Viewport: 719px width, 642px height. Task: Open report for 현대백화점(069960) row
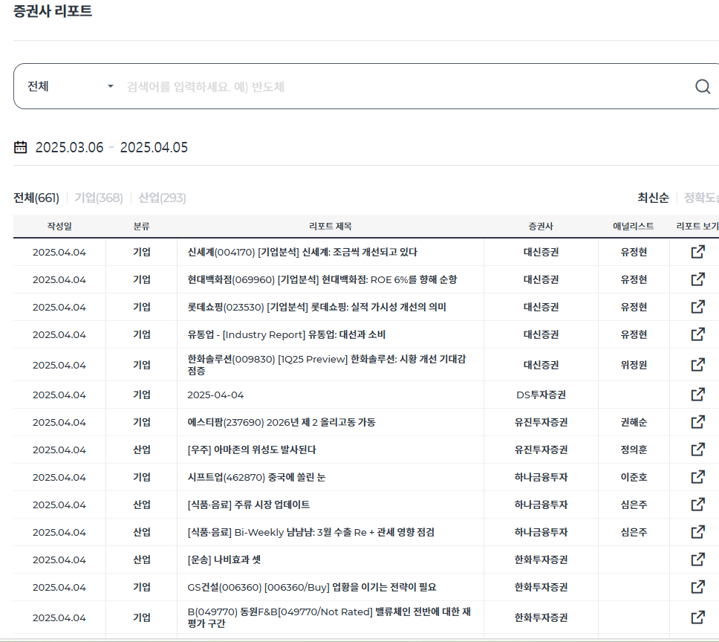(698, 279)
